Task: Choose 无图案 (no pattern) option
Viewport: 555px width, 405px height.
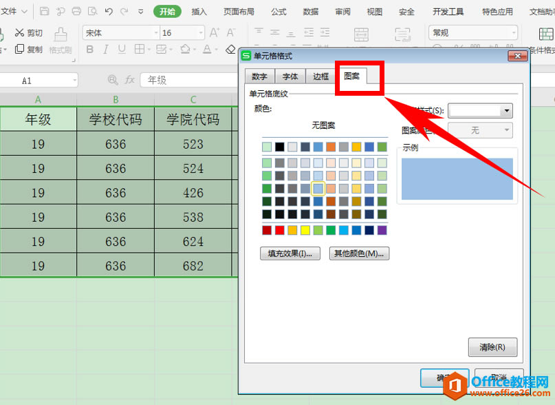Action: 323,125
